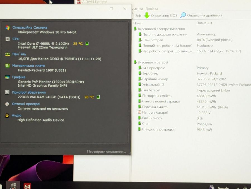Click the magnifier Оновлення драйверів icon
The height and width of the screenshot is (189, 251).
[183, 15]
